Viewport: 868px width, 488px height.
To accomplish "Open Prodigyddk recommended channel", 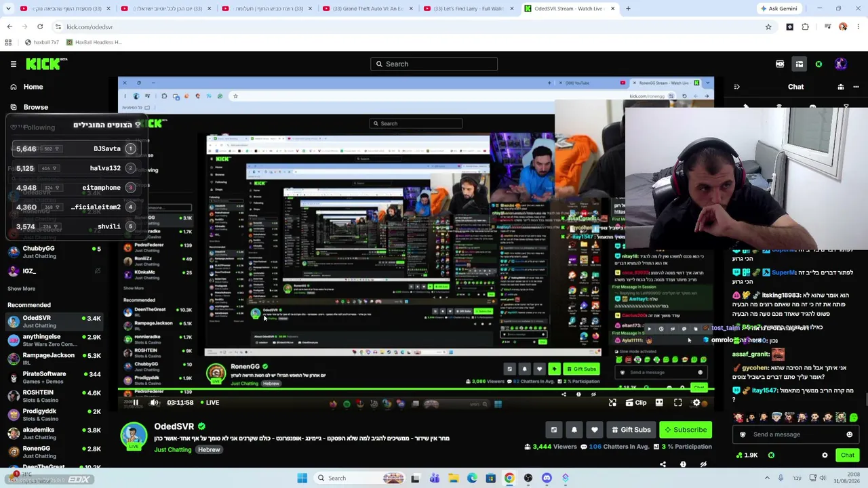I will click(x=54, y=415).
